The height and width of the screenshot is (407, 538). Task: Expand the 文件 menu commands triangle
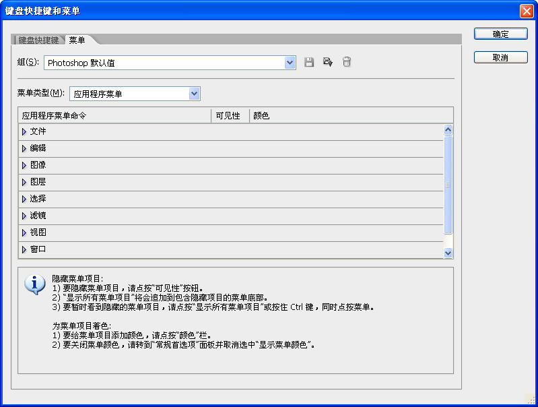[x=24, y=131]
